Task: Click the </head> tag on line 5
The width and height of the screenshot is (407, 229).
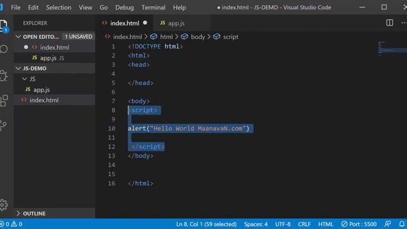Action: (141, 83)
